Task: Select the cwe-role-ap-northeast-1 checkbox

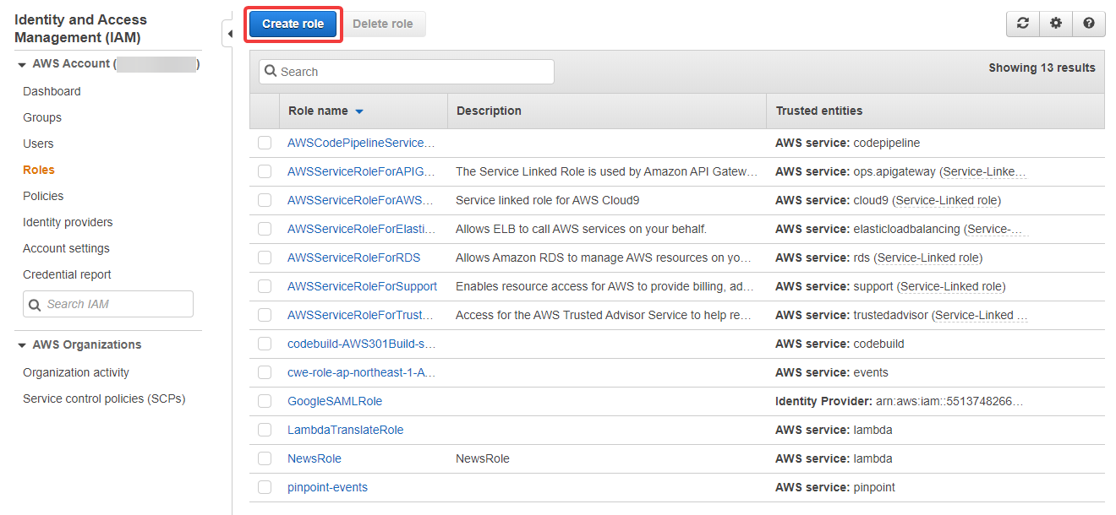Action: (265, 372)
